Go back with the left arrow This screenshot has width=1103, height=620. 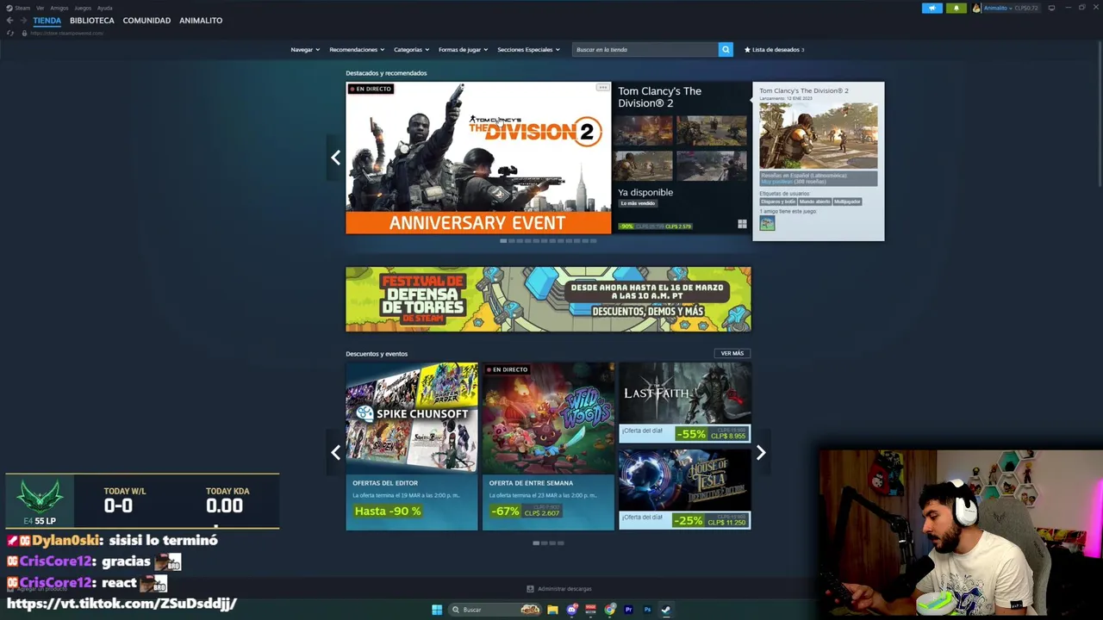click(10, 20)
